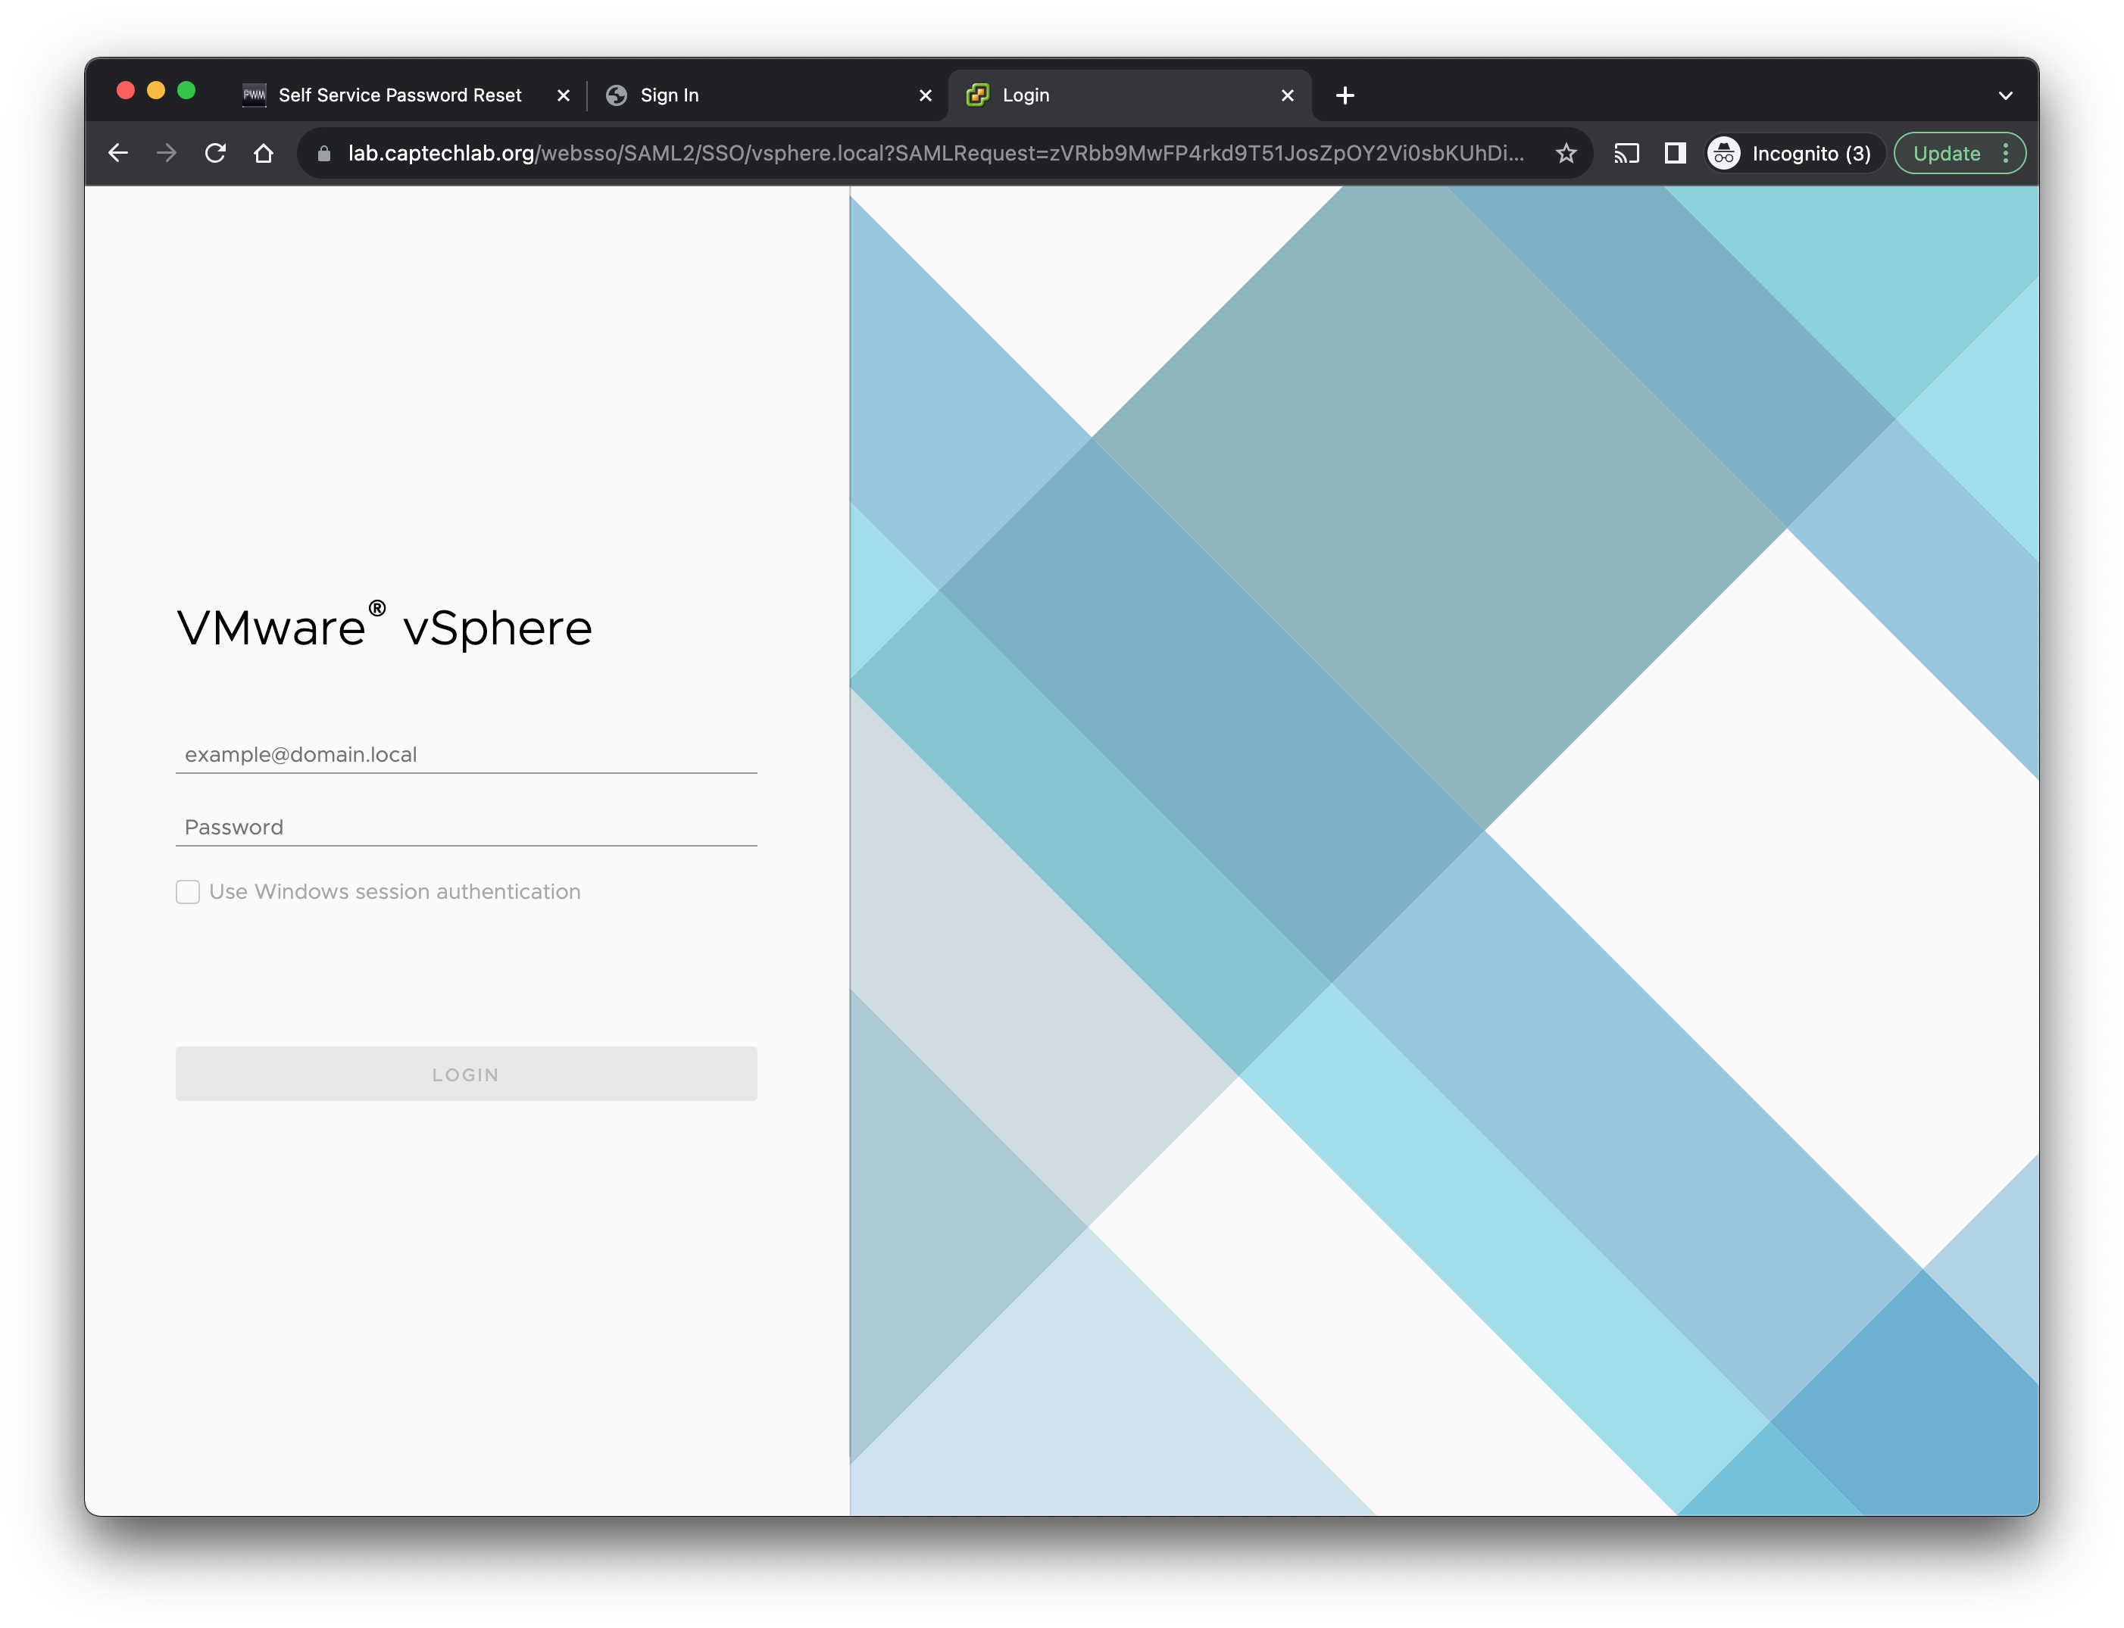
Task: Click the browser back arrow
Action: click(118, 153)
